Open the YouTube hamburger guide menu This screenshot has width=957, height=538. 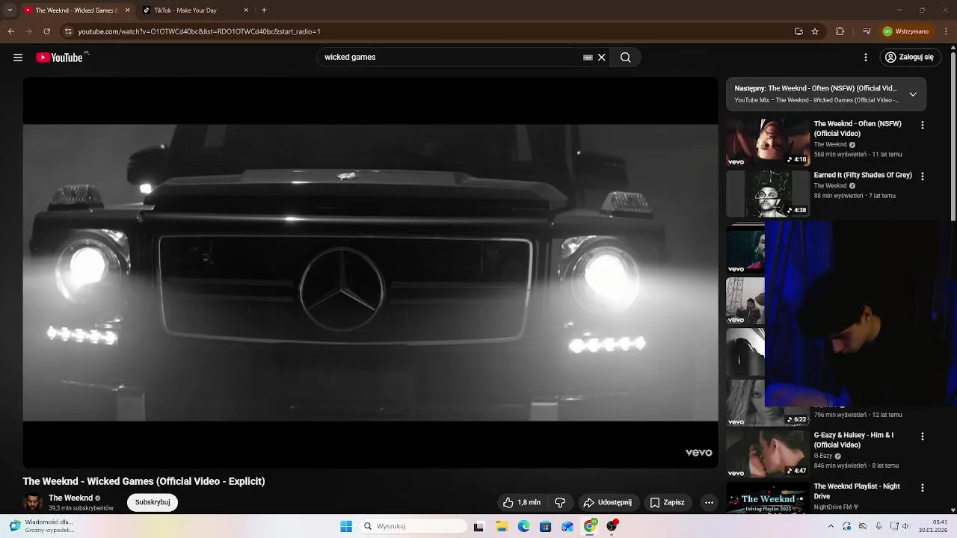(18, 58)
